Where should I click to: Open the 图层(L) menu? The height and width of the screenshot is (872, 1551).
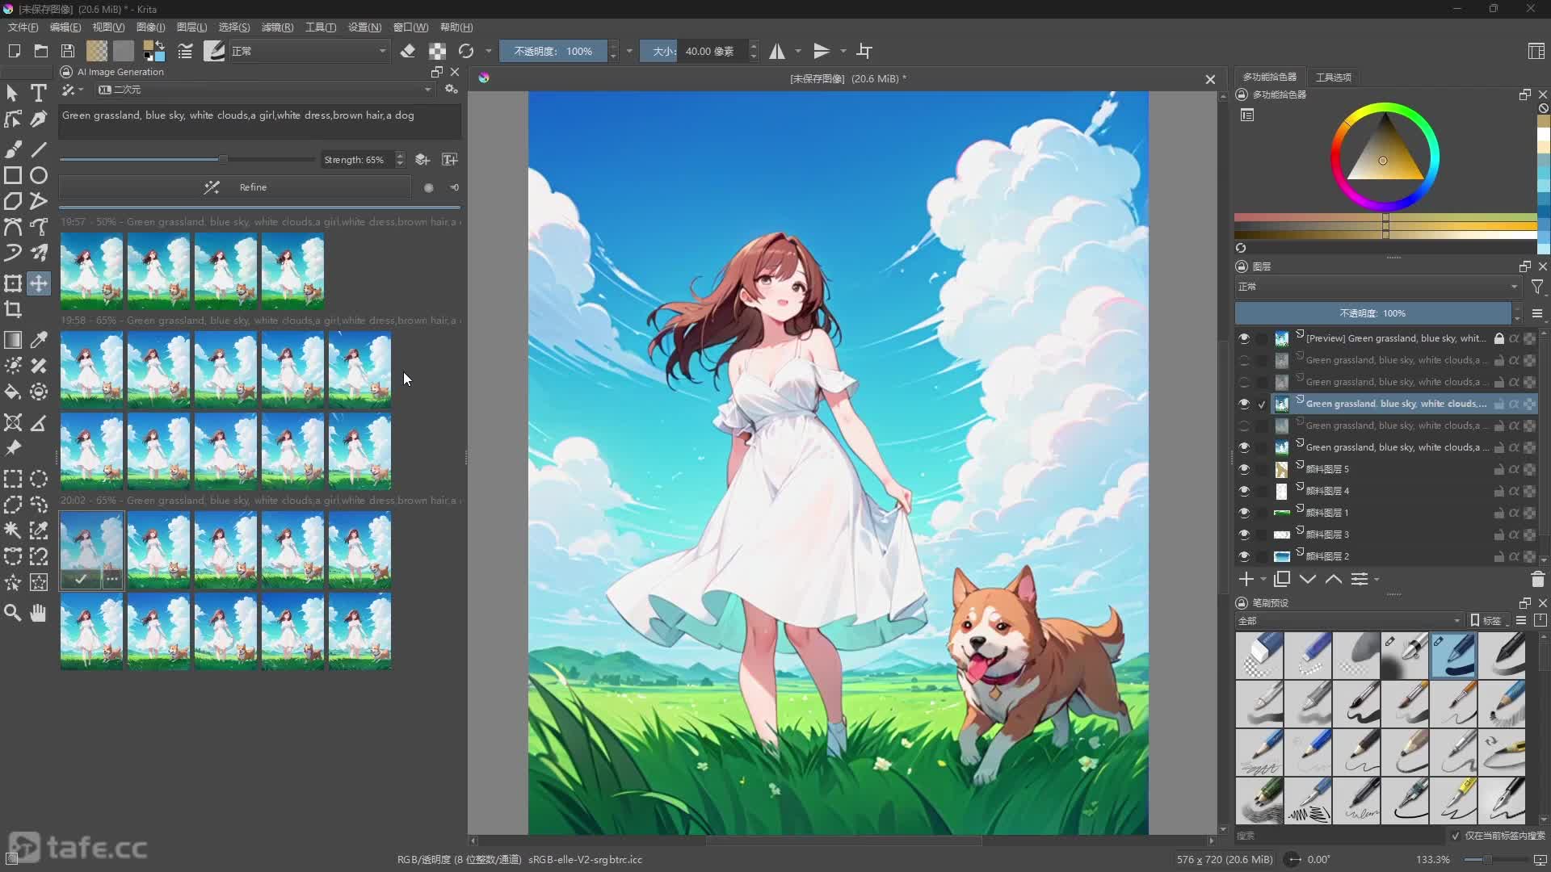click(x=191, y=27)
